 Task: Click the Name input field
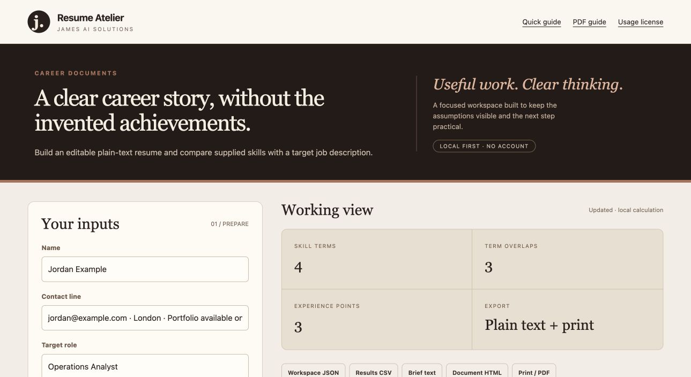(145, 269)
